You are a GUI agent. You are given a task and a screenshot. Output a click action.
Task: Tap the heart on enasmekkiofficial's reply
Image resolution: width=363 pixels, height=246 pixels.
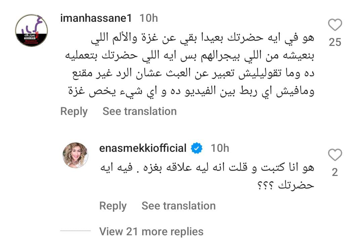point(334,155)
